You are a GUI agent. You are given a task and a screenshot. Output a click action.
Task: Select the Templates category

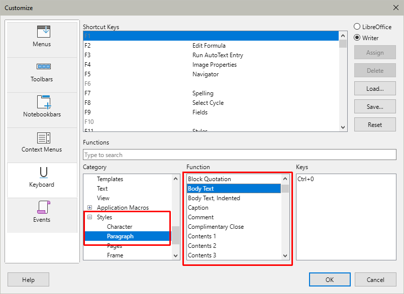click(x=110, y=179)
